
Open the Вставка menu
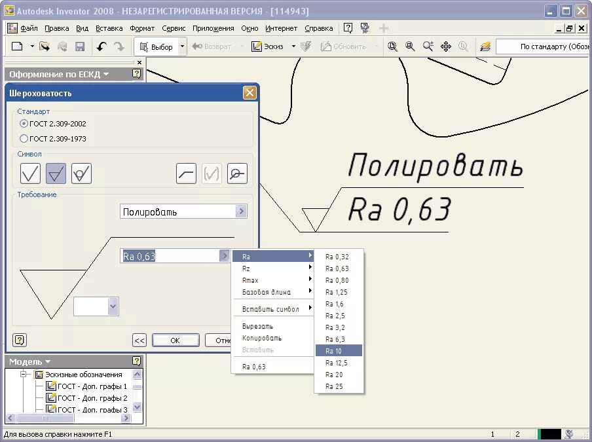click(109, 28)
